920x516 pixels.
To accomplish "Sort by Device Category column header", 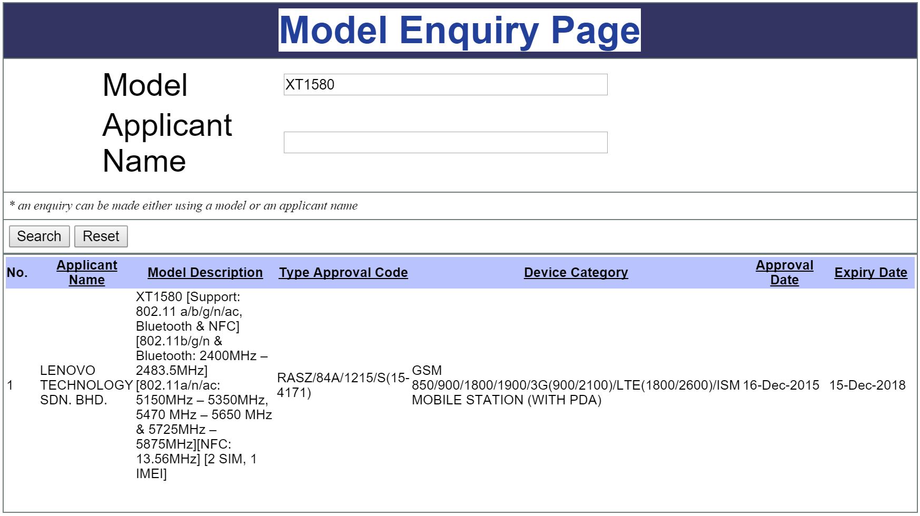I will 576,273.
